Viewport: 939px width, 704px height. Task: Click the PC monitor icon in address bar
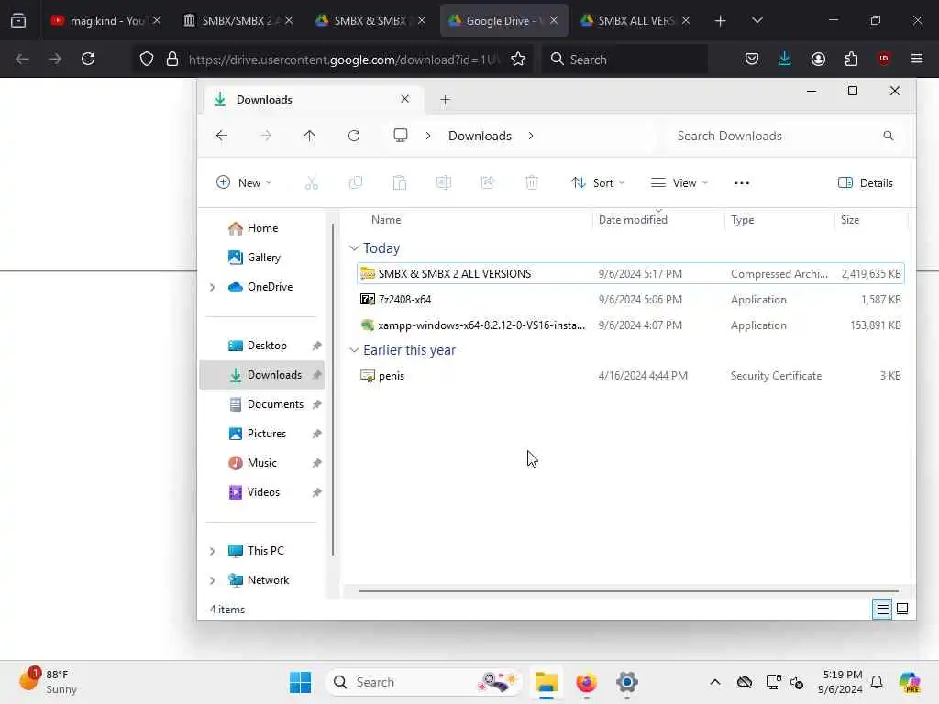click(401, 136)
